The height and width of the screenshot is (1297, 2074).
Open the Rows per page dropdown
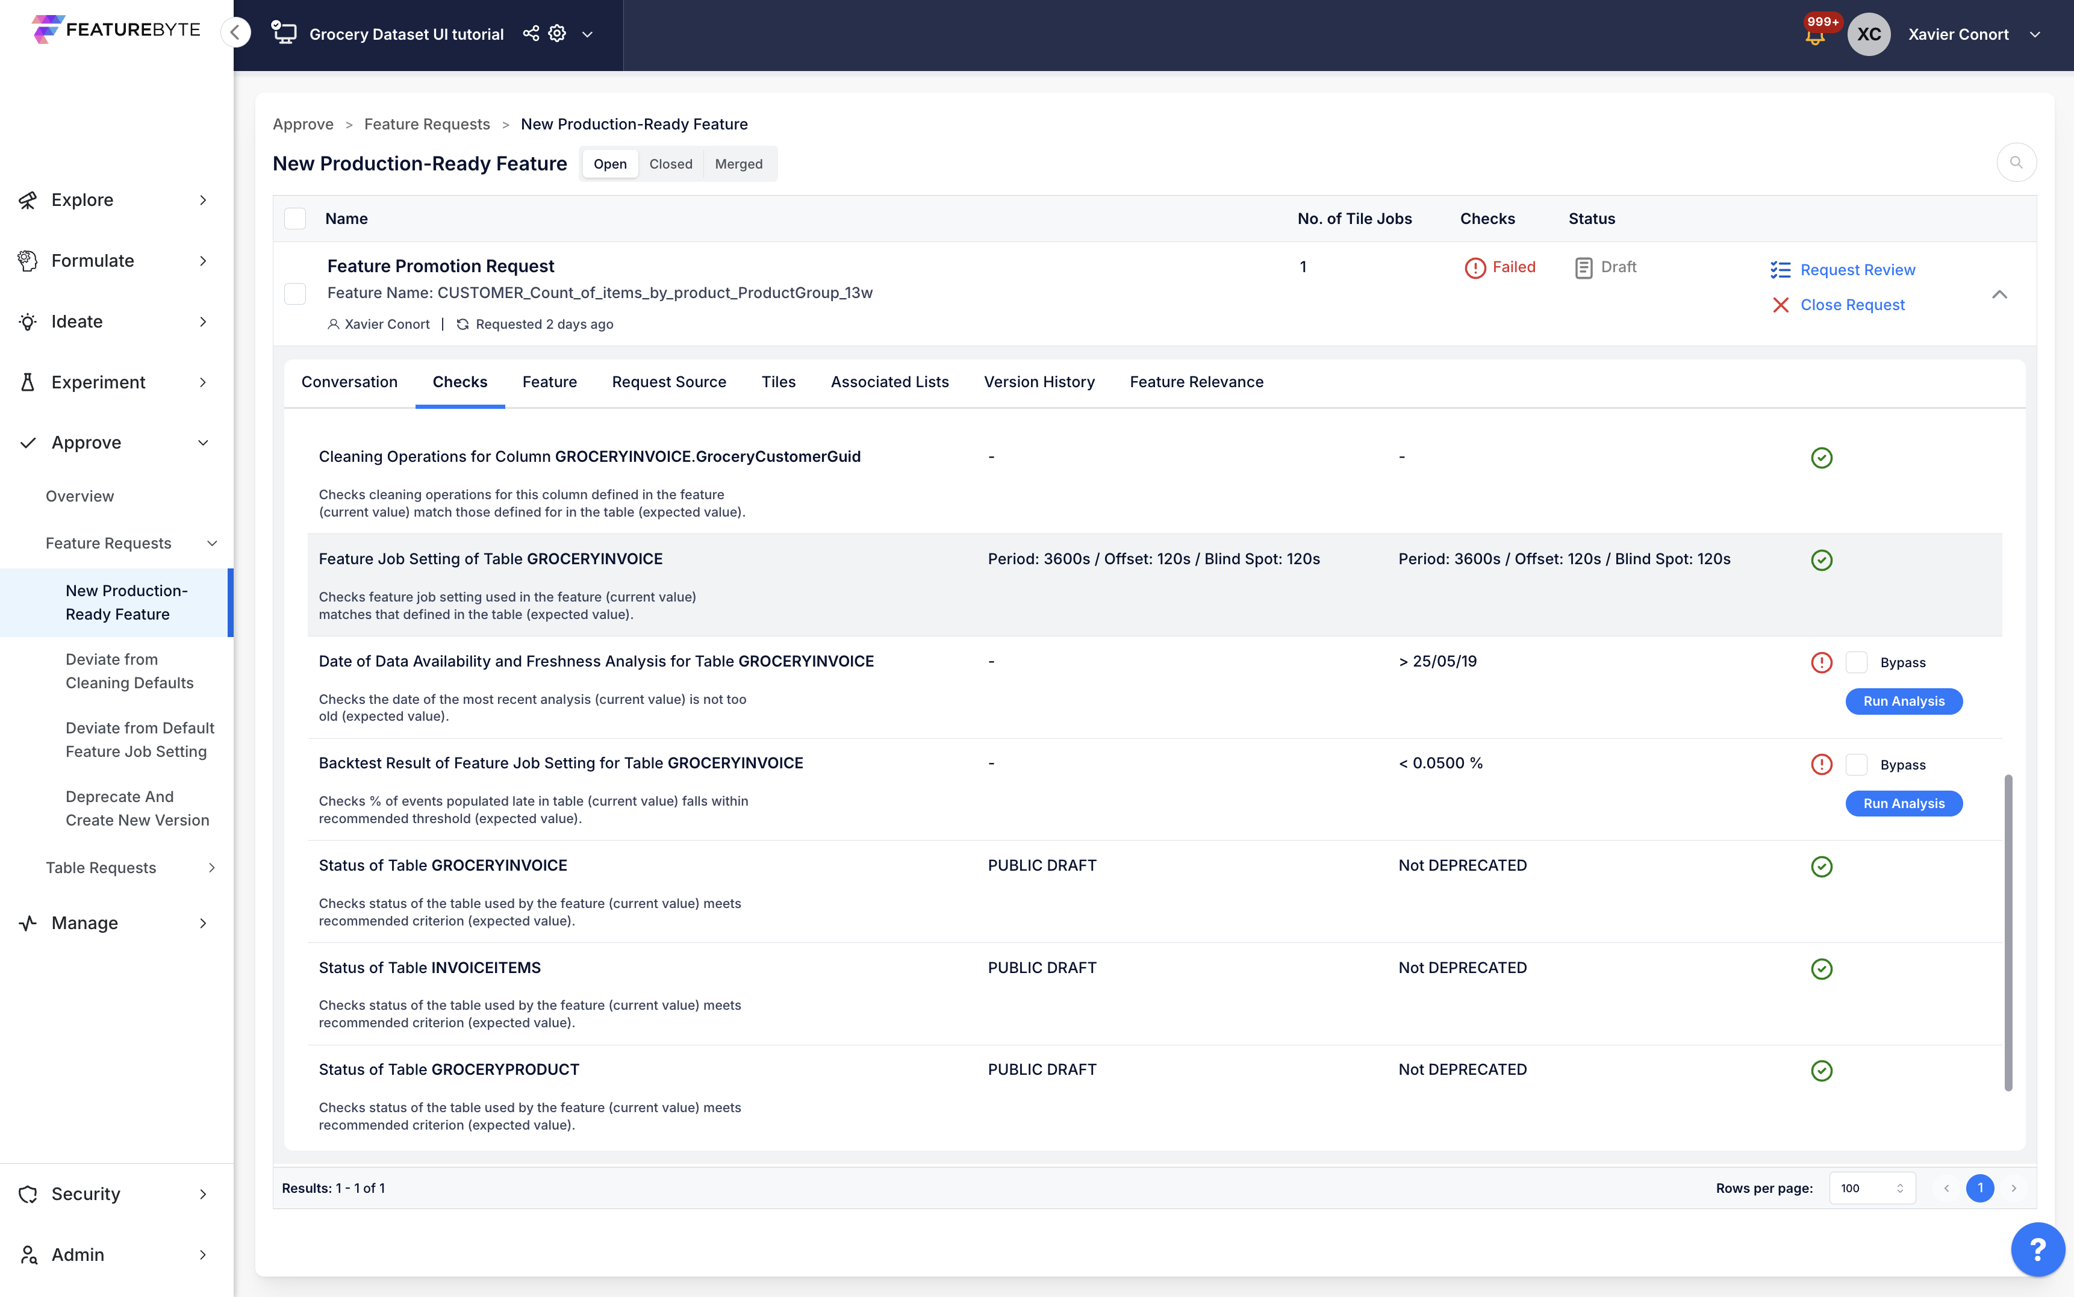[x=1872, y=1188]
